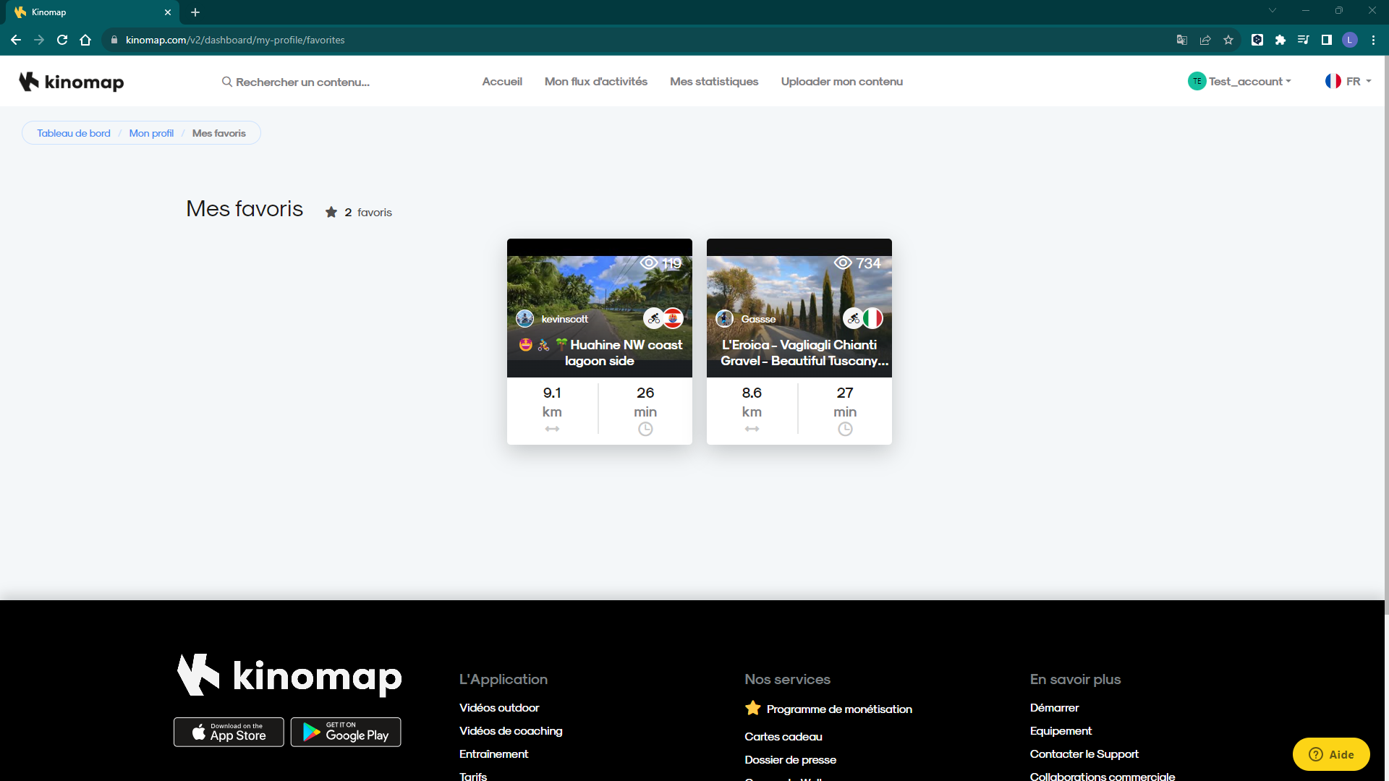Image resolution: width=1389 pixels, height=781 pixels.
Task: Open L'Eroica Vagliagli Chianti Gravel video
Action: point(804,353)
